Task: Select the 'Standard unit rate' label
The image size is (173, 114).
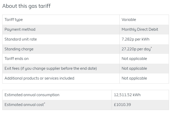Action: tap(21, 39)
